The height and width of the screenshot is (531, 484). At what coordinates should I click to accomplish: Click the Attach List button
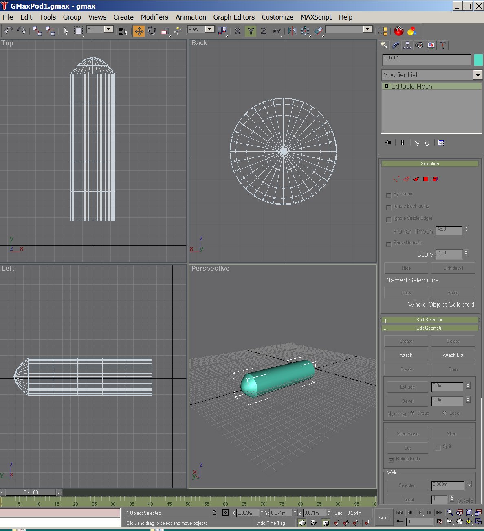tap(453, 355)
